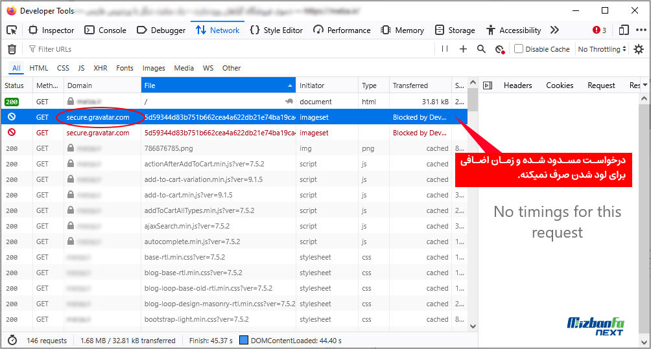This screenshot has width=651, height=349.
Task: Sort requests by Transferred column header
Action: point(410,85)
